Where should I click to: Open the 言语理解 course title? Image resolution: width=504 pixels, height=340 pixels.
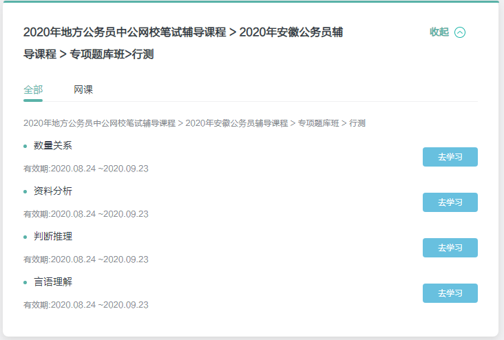52,281
